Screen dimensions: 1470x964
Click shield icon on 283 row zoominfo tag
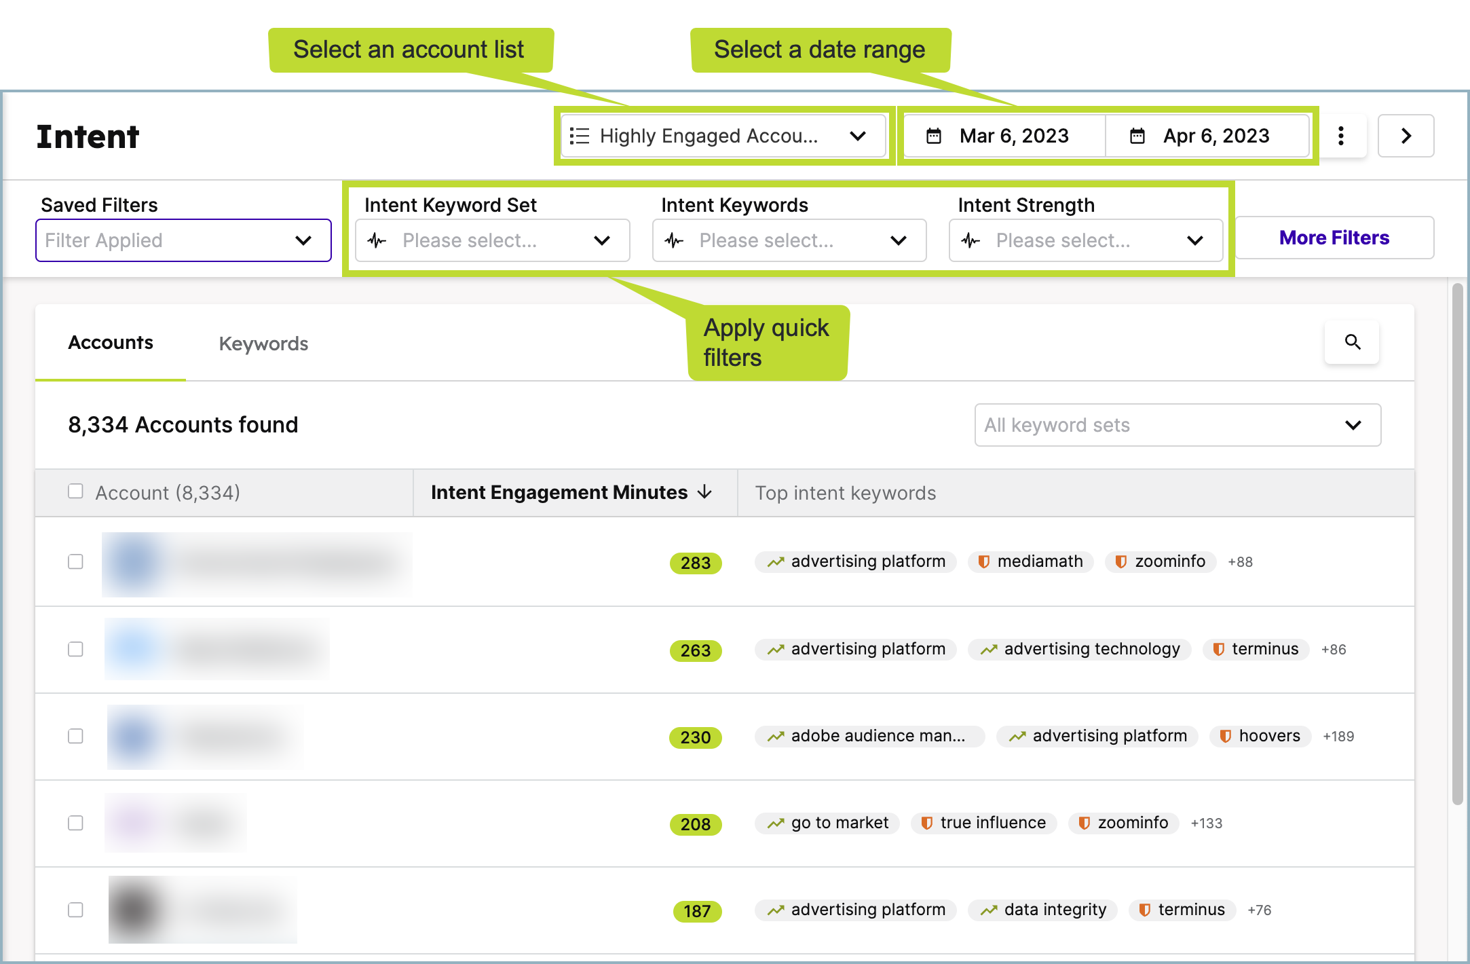pos(1121,562)
